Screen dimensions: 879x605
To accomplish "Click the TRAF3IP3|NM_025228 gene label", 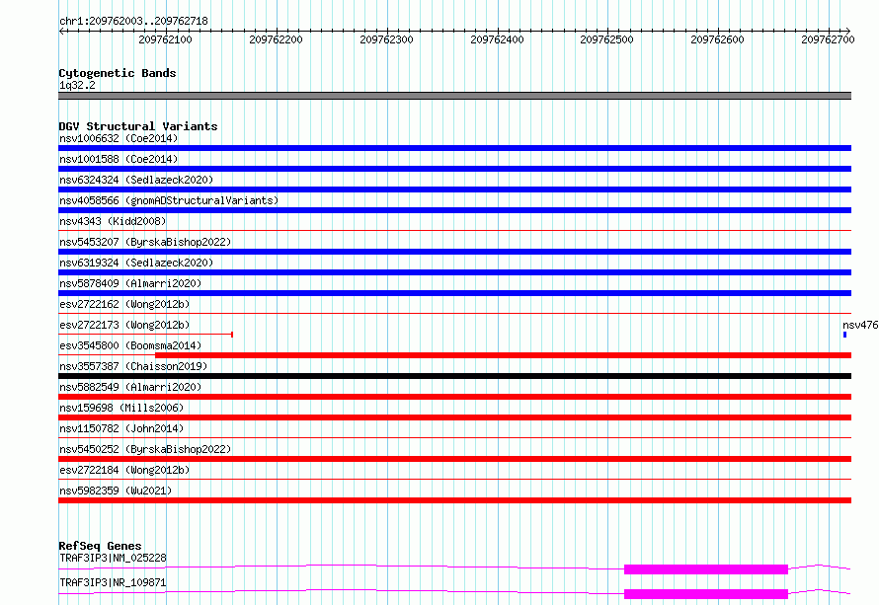I will (113, 558).
